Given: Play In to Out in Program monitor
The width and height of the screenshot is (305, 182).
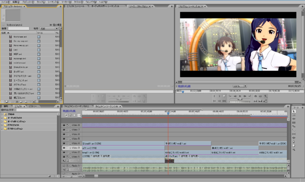Looking at the screenshot, I should click(x=224, y=101).
